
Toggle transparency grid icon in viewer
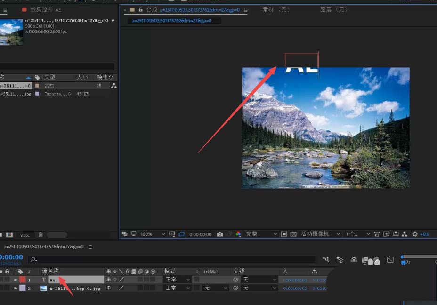(293, 234)
